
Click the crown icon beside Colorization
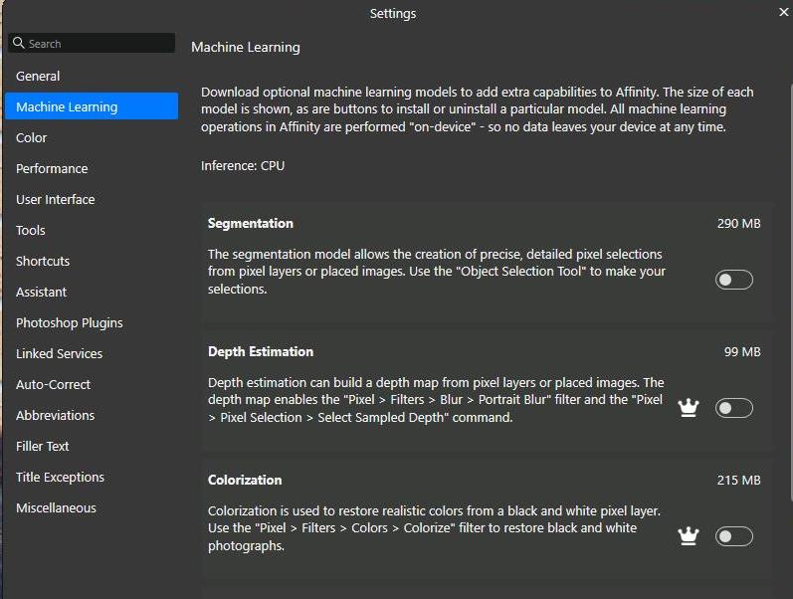coord(688,536)
